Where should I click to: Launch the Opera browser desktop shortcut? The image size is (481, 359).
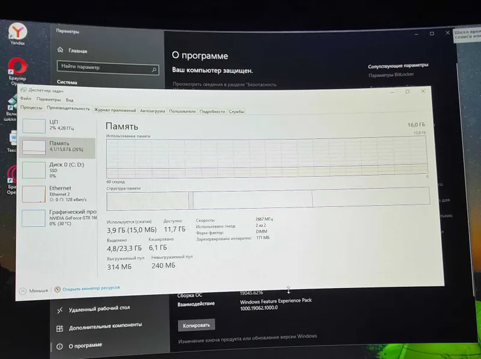point(17,67)
